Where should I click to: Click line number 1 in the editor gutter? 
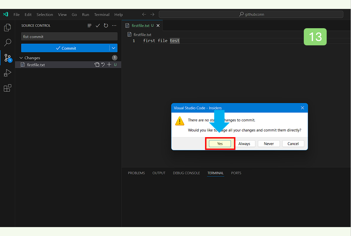(x=134, y=41)
